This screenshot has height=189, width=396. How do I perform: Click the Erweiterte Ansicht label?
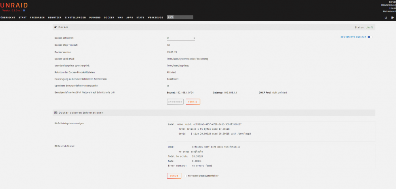[x=353, y=37]
